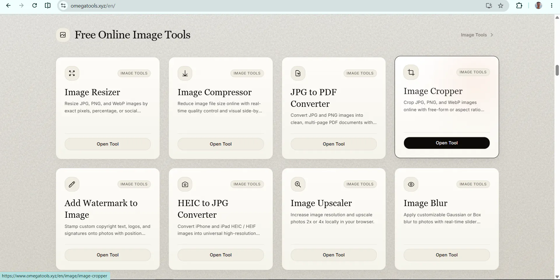Click the Add Watermark description text
This screenshot has height=280, width=560.
pos(107,230)
